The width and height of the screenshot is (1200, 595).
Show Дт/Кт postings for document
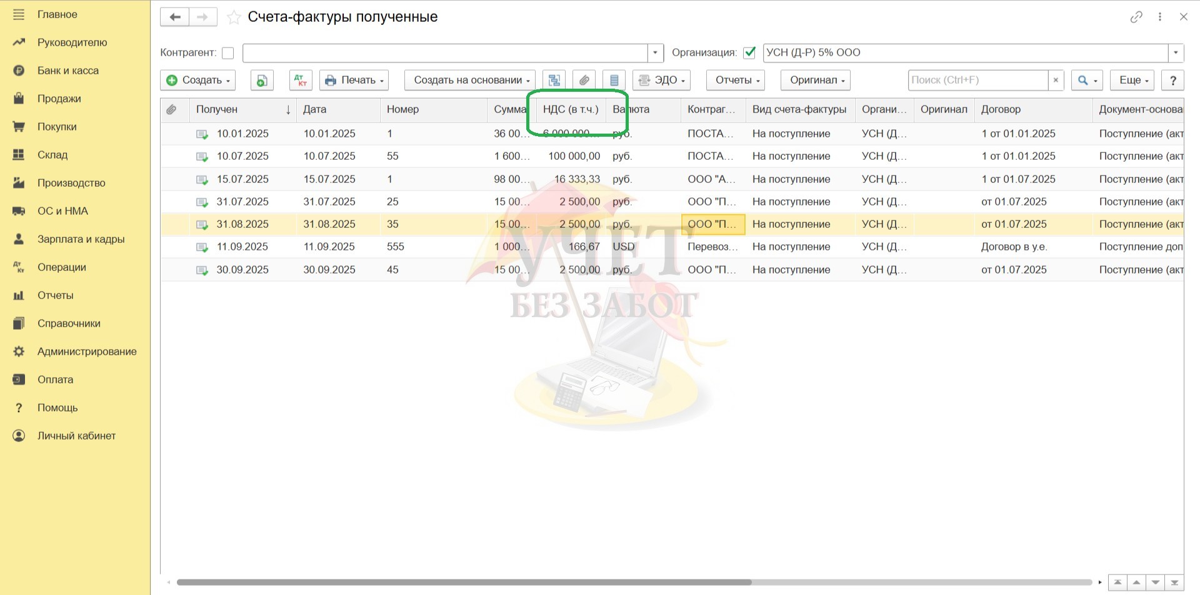(x=301, y=81)
